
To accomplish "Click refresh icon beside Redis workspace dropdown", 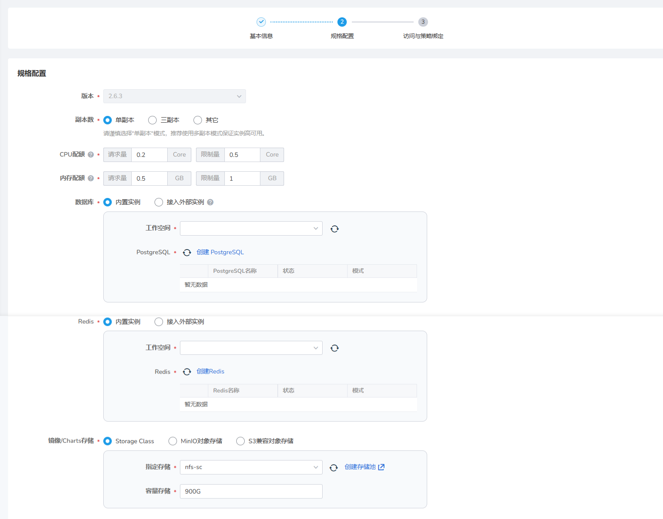I will point(334,348).
